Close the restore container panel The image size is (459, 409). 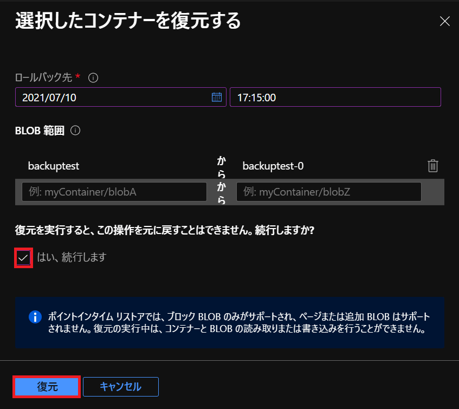click(444, 21)
